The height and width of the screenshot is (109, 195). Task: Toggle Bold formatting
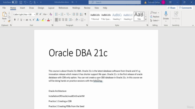click(15, 20)
